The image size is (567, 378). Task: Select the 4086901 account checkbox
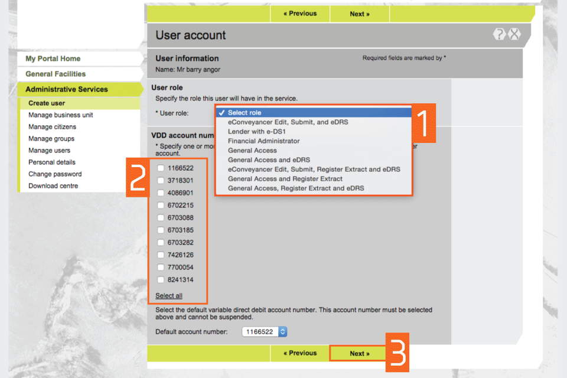[x=161, y=193]
